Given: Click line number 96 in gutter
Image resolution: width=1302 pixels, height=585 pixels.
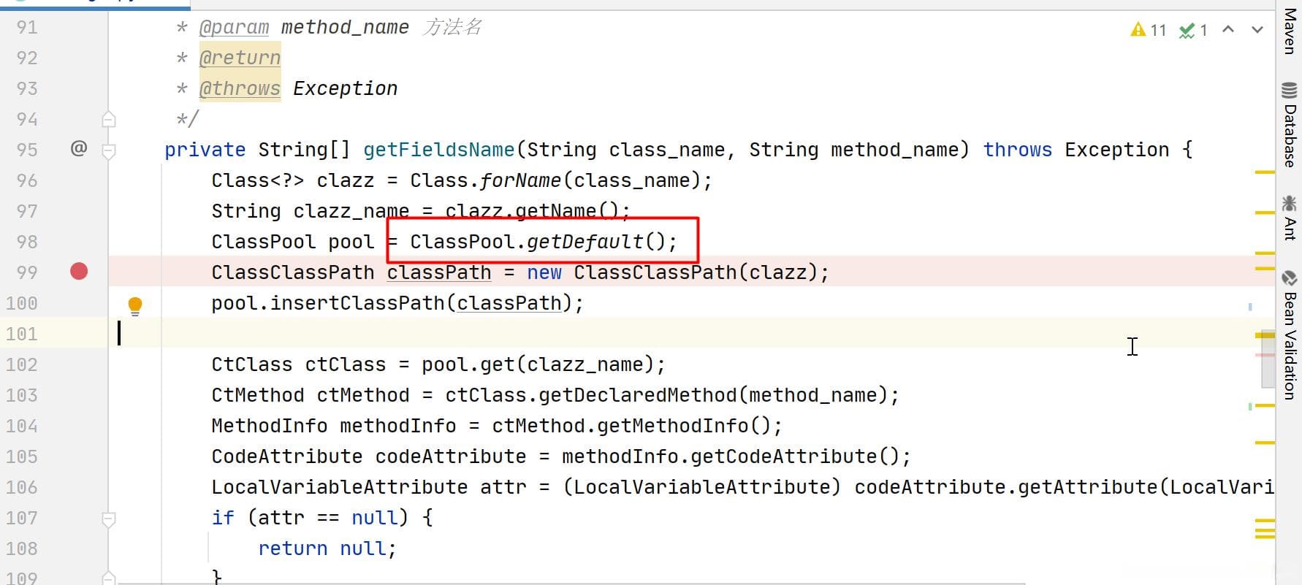Looking at the screenshot, I should (x=27, y=180).
